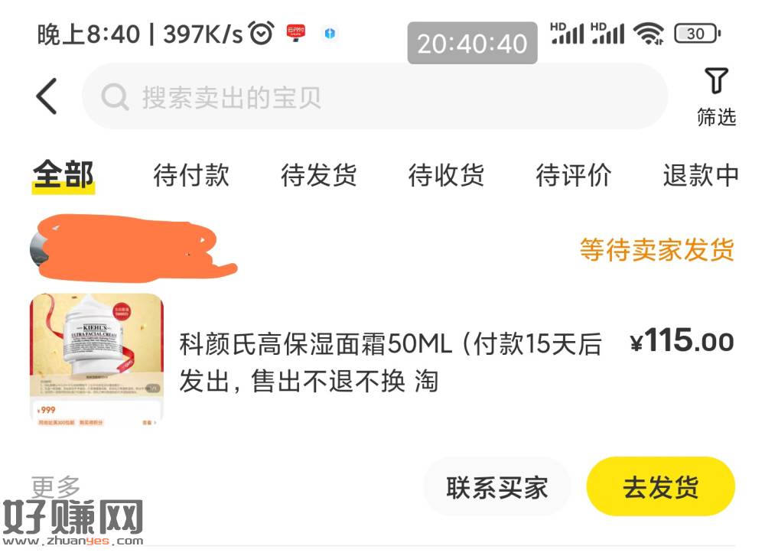Tap the red notification app icon

point(295,33)
